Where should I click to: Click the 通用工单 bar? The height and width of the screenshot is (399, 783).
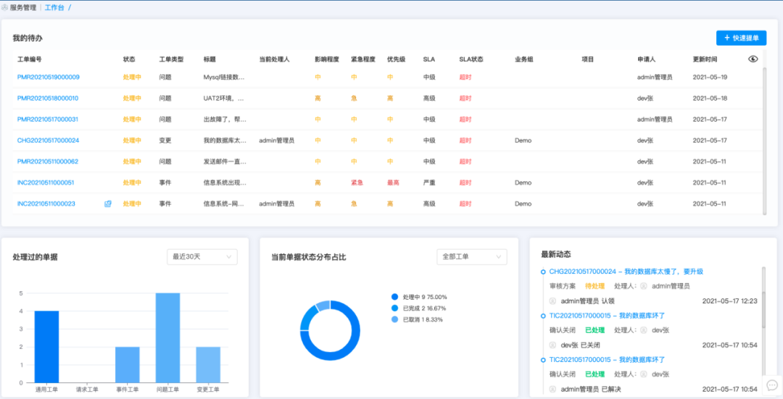pos(46,347)
